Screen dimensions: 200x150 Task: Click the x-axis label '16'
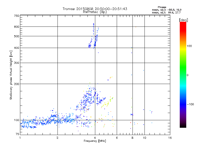(x=170, y=138)
